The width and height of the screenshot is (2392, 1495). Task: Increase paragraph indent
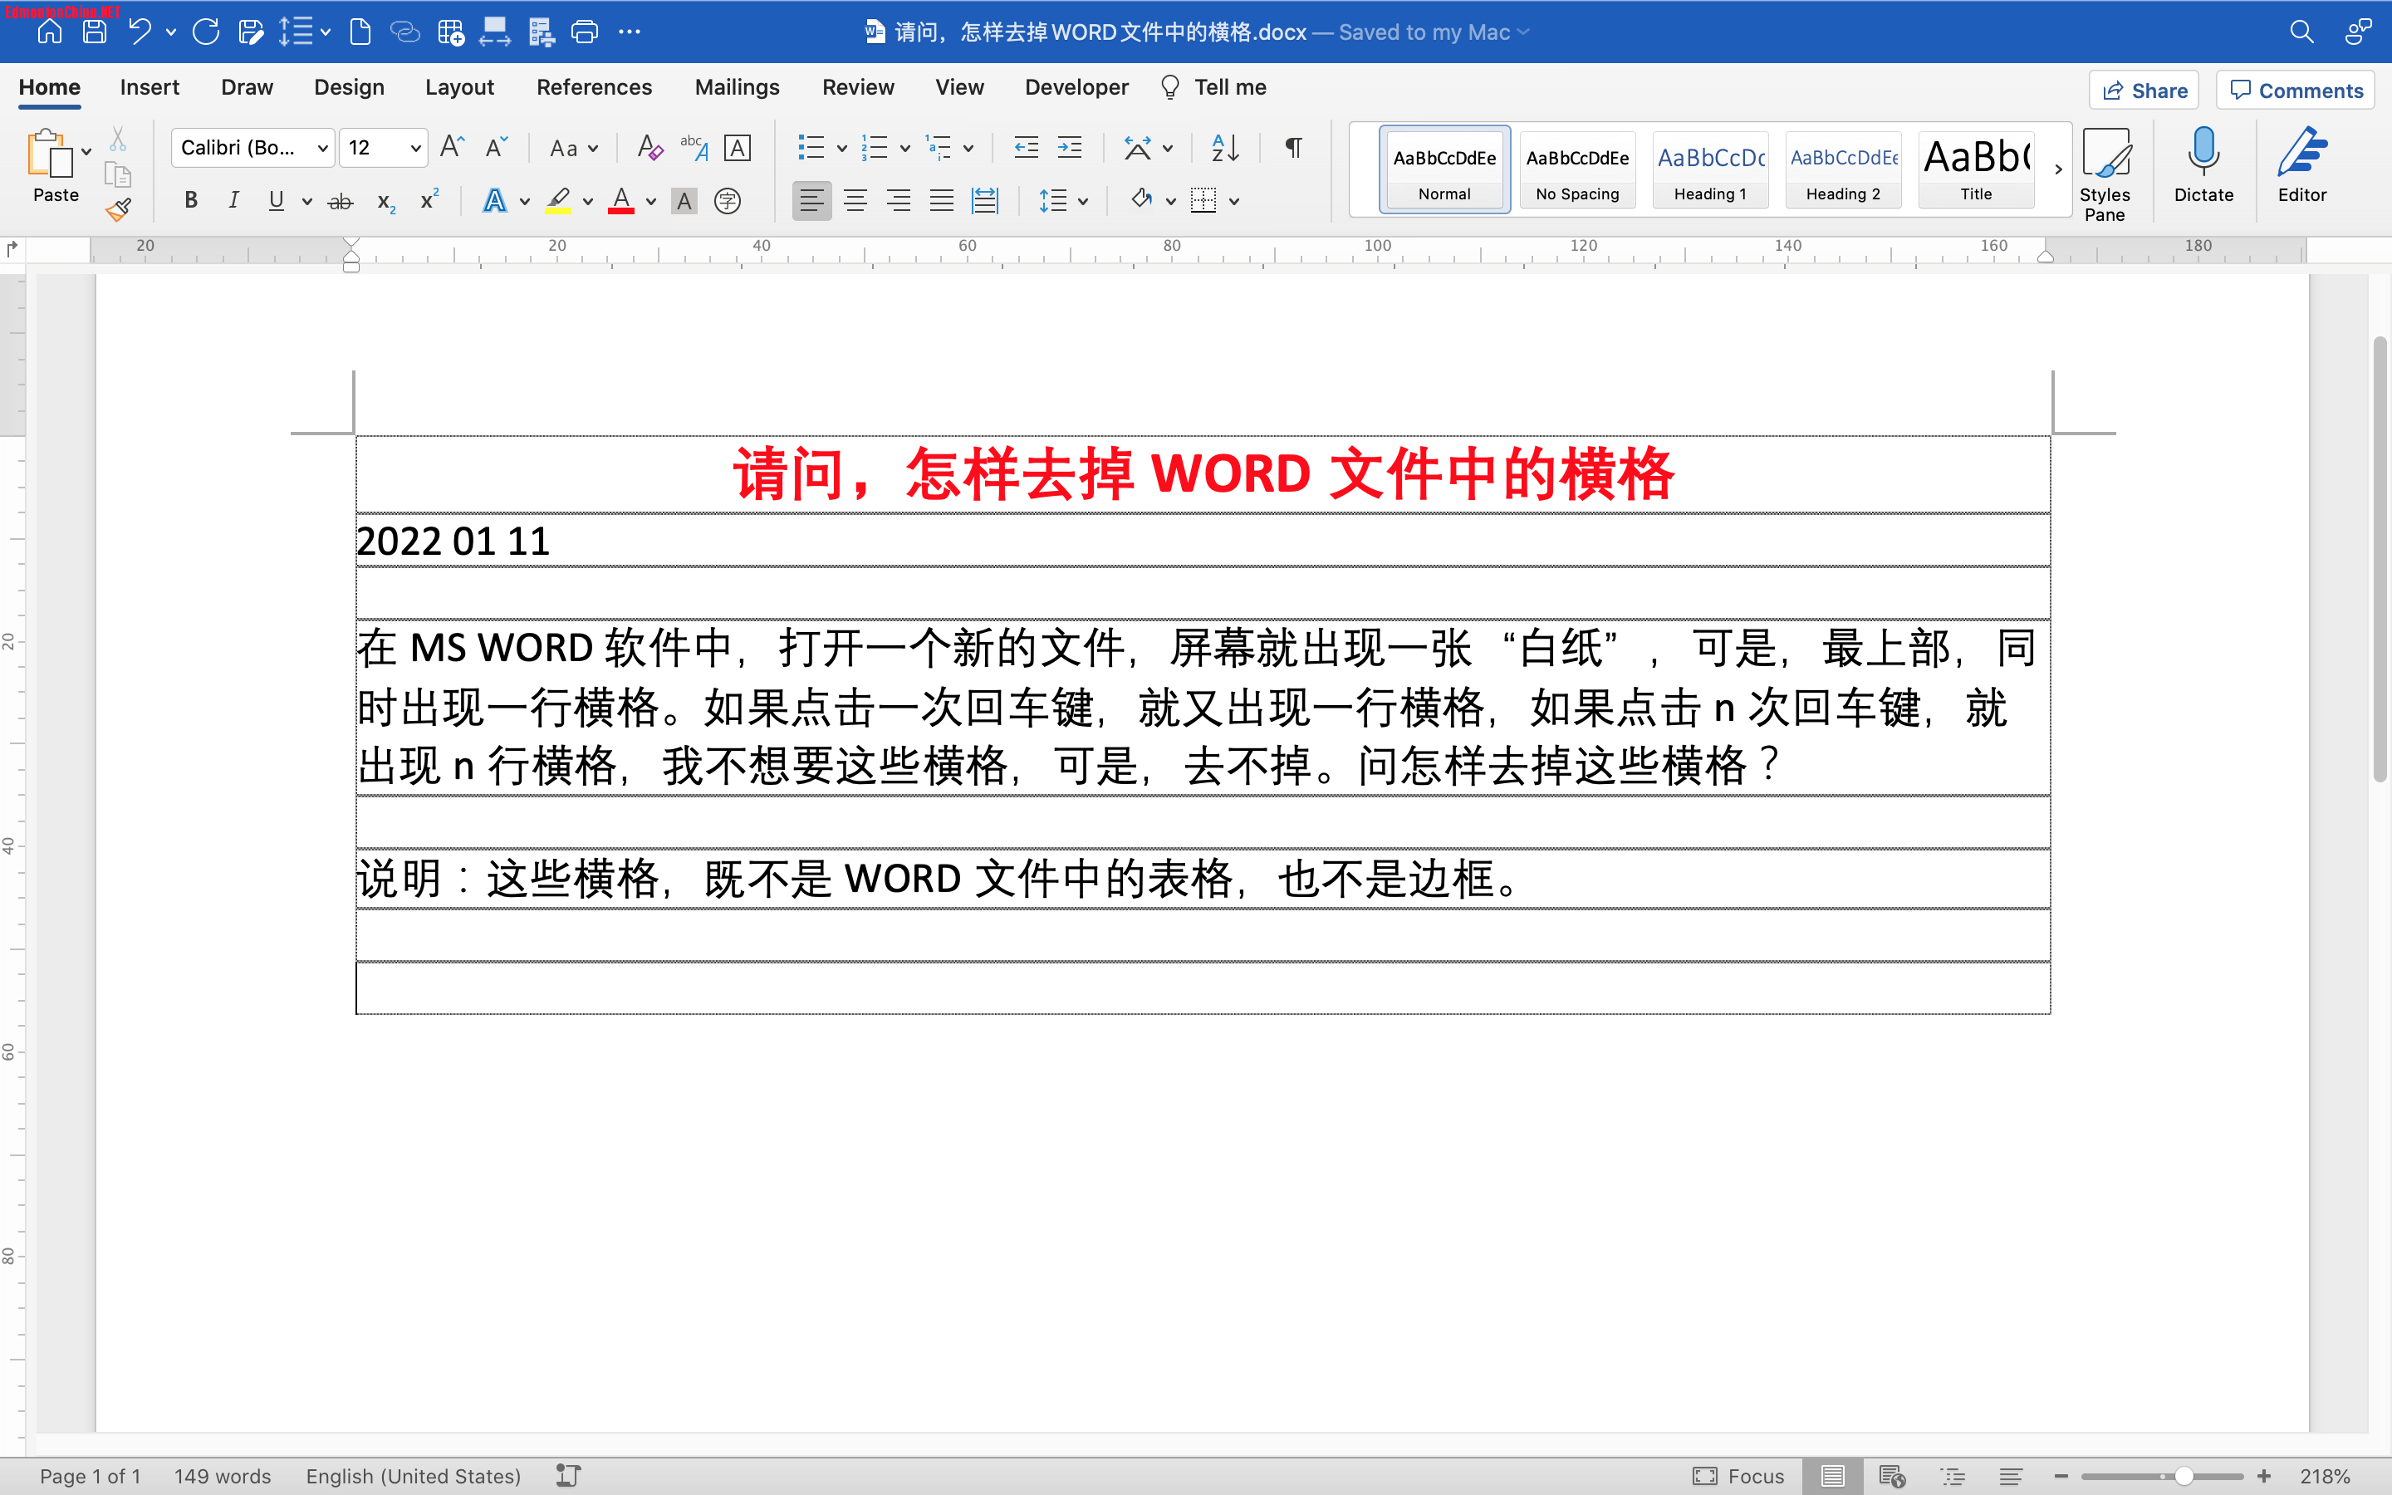[x=1070, y=147]
